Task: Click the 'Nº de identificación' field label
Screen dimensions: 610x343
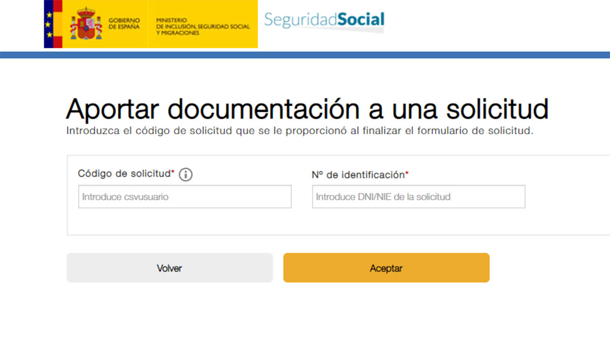Action: point(357,175)
